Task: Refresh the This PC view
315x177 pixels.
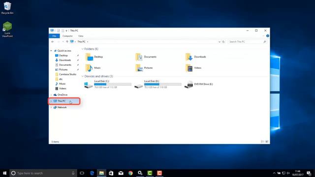Action: 223,42
